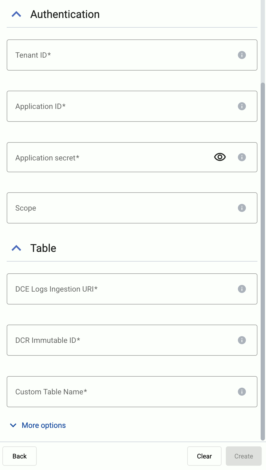Open the Scope field info icon
Screen dimensions: 266x470
[242, 208]
